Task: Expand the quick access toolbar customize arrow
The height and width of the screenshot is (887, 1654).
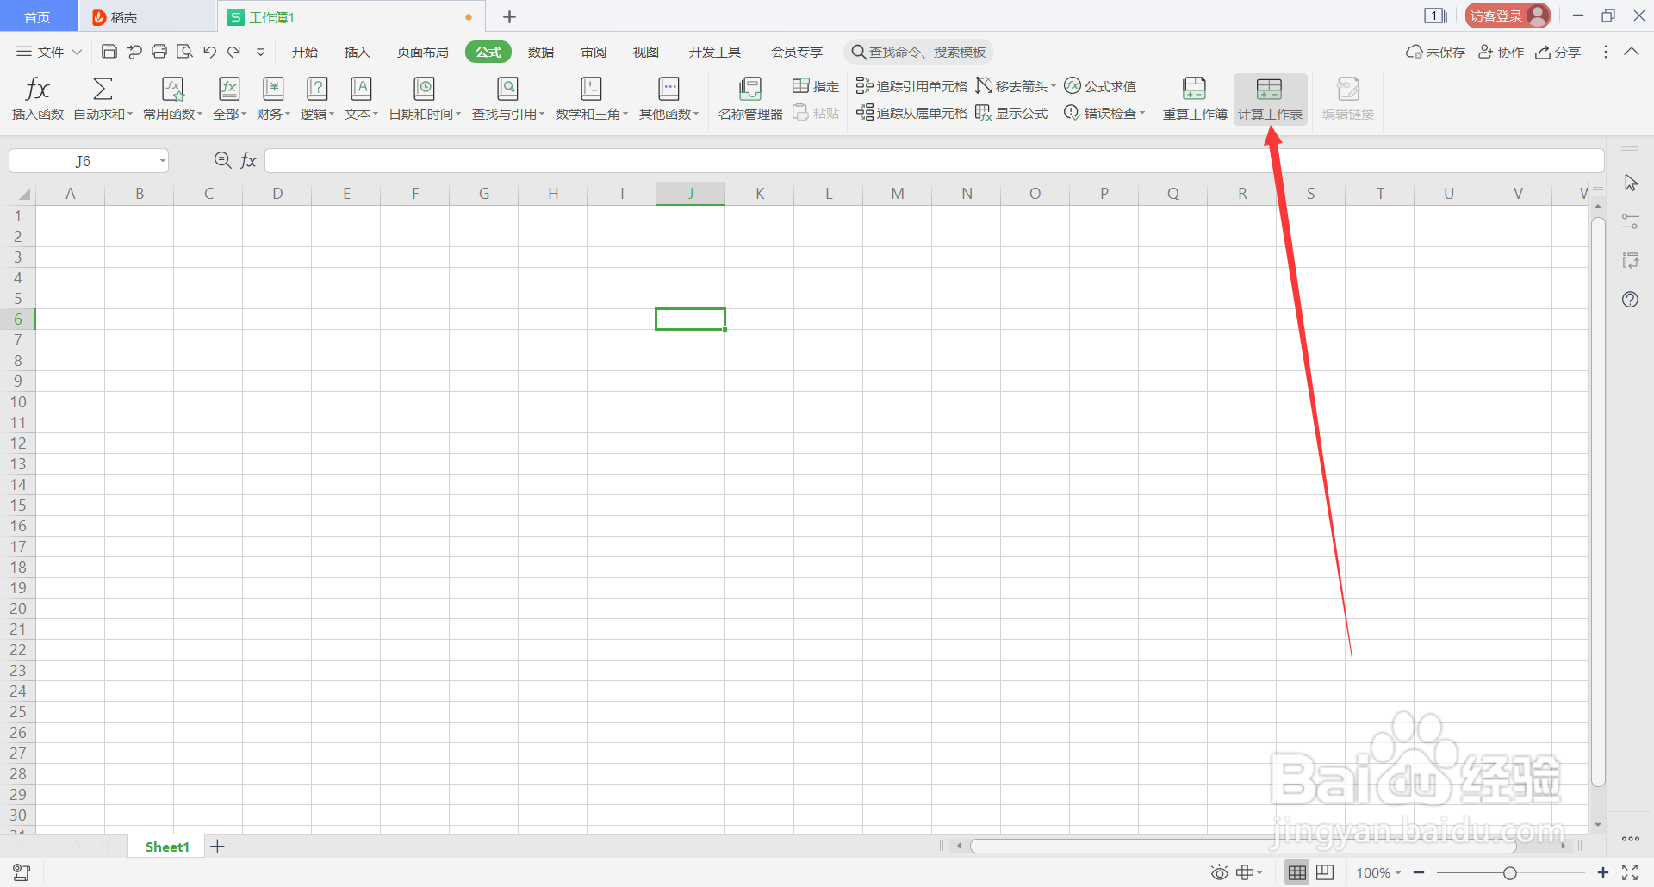Action: [260, 52]
